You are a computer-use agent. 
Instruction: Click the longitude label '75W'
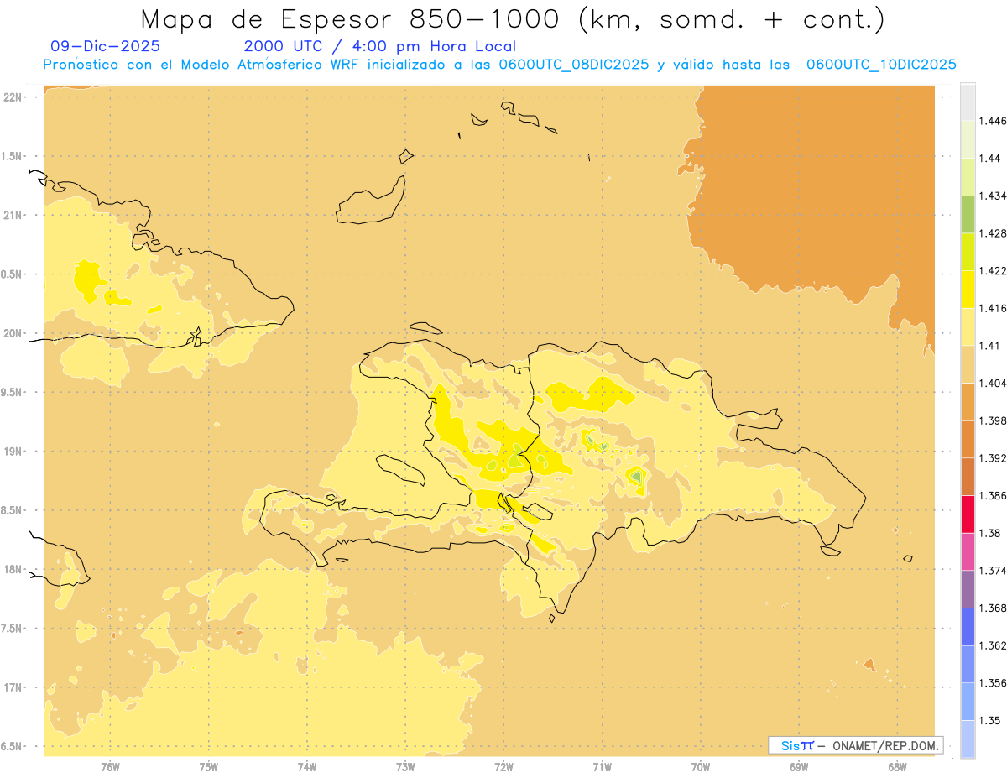coord(209,766)
